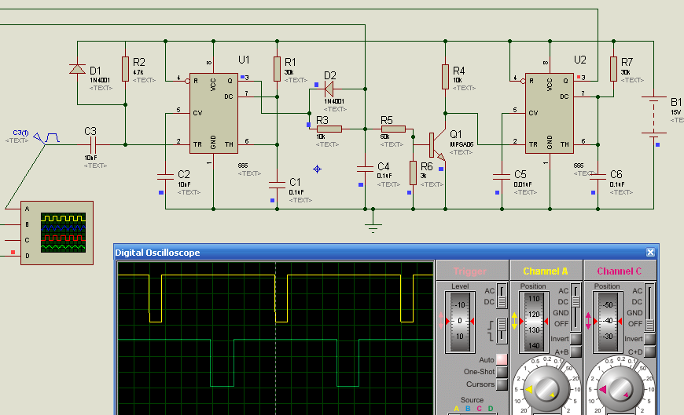
Task: Toggle Channel A Invert button
Action: (576, 339)
